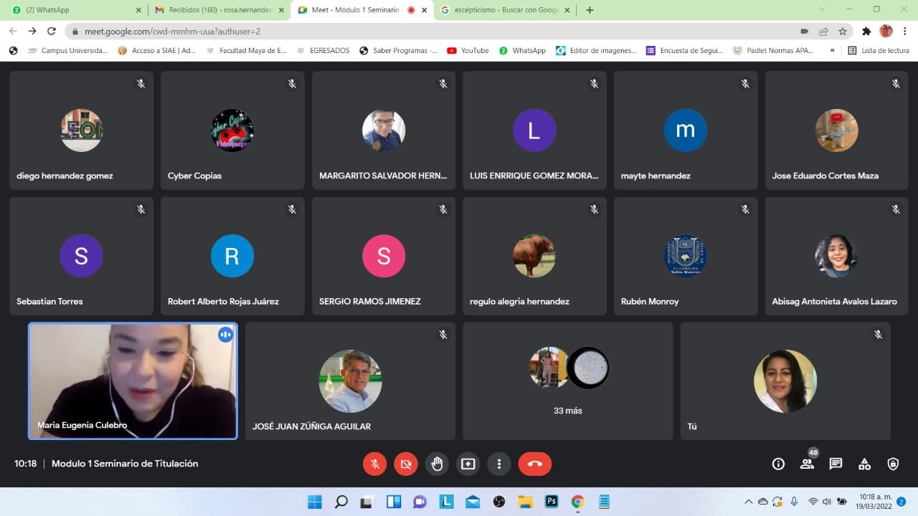Open the Acceso a SIAE bookmark
The height and width of the screenshot is (516, 918).
click(x=156, y=51)
